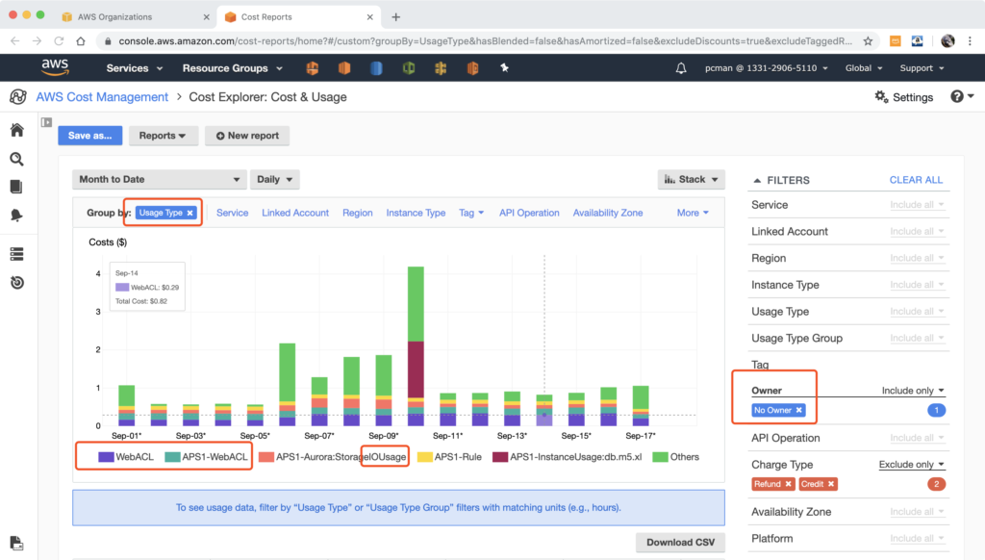
Task: Group by Availability Zone
Action: click(608, 213)
